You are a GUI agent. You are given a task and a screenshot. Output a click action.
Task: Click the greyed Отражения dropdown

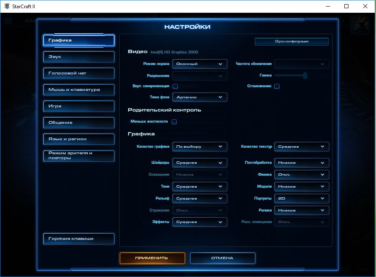pyautogui.click(x=200, y=210)
